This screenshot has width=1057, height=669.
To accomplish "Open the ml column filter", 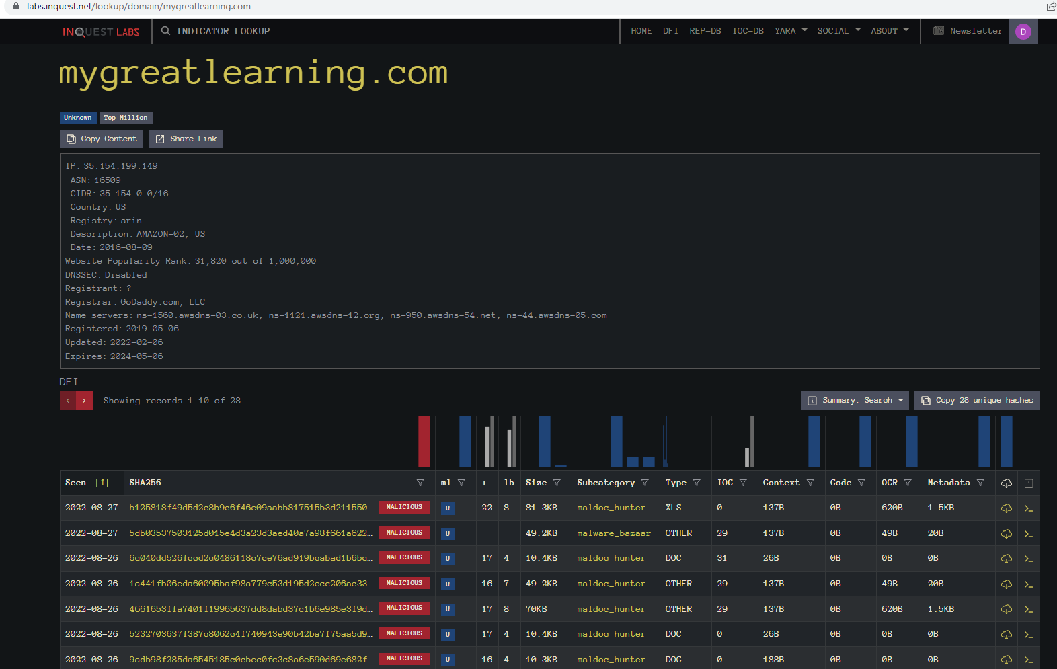I will (x=461, y=483).
